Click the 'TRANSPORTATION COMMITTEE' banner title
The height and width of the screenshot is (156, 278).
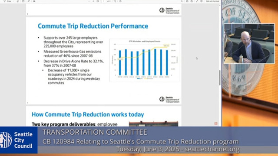[x=95, y=132]
